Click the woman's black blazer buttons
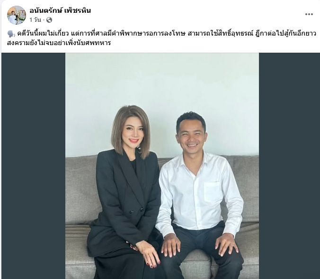The width and height of the screenshot is (320, 279). coord(137,211)
